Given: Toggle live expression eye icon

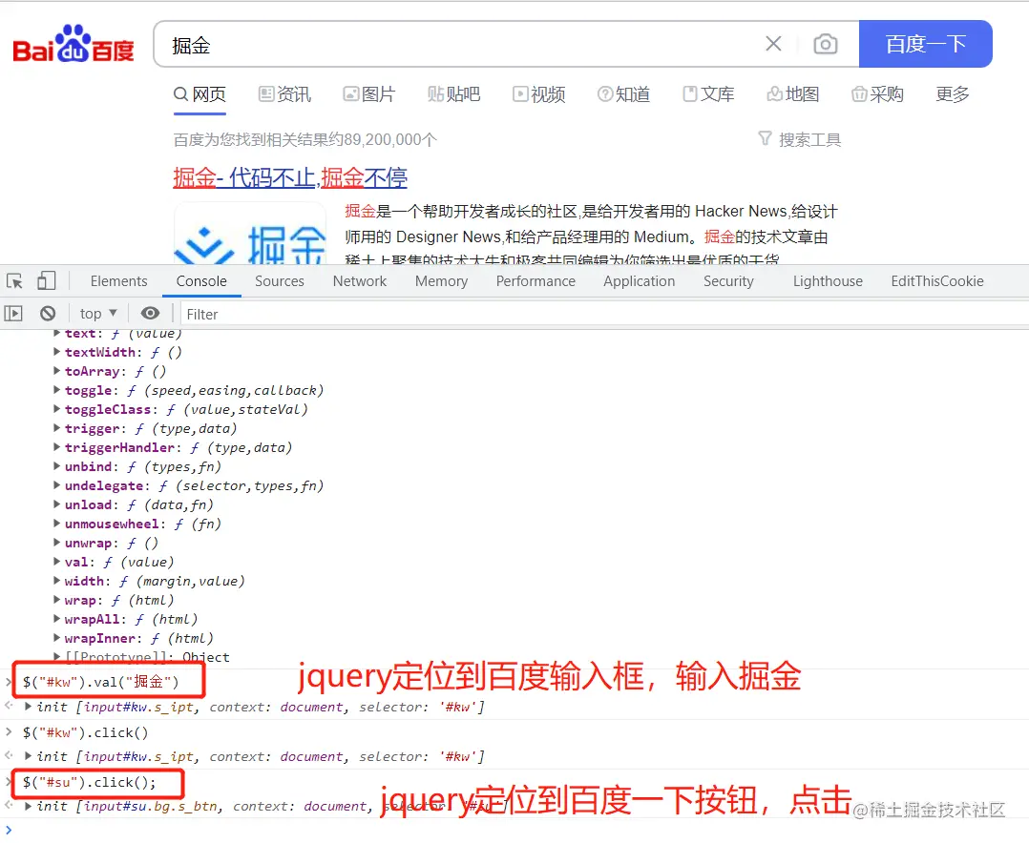Looking at the screenshot, I should [x=150, y=314].
